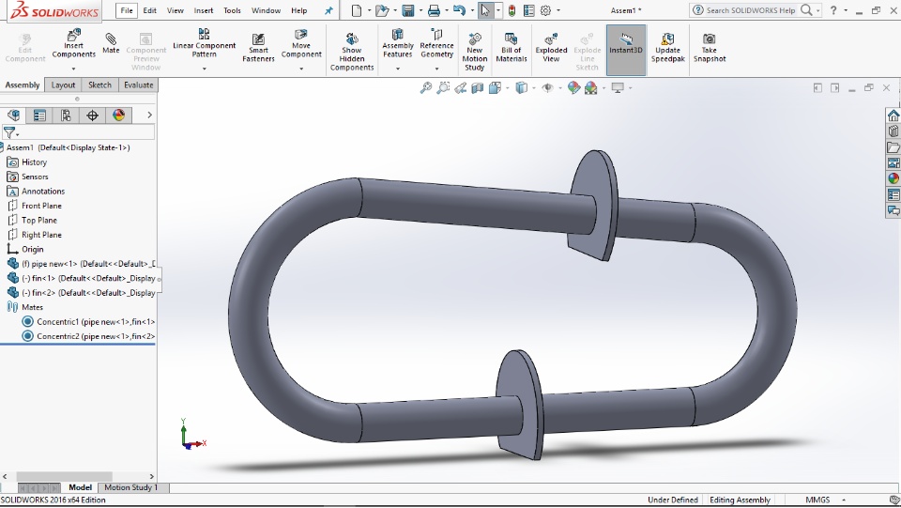Switch to the Evaluate ribbon tab

139,85
